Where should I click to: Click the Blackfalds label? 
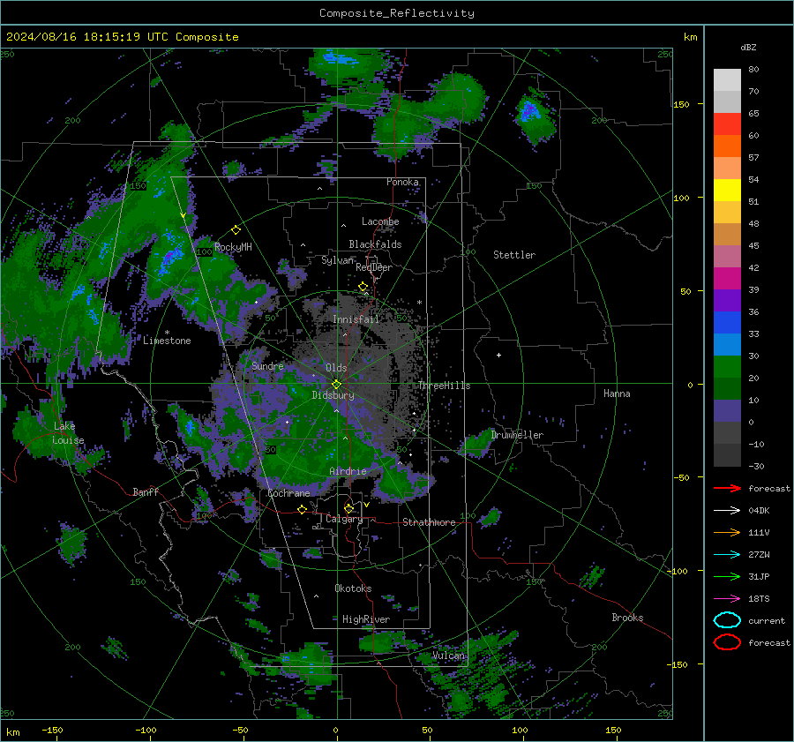coord(375,244)
